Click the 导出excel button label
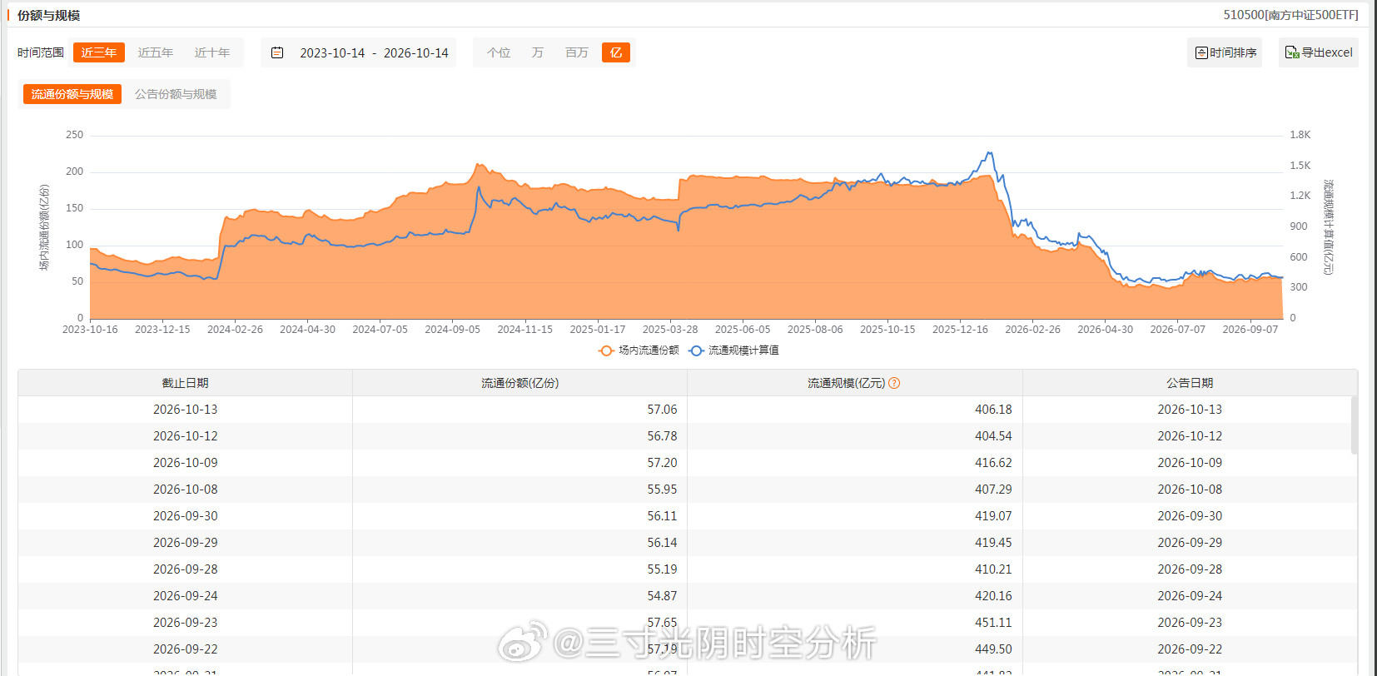The width and height of the screenshot is (1377, 676). [x=1327, y=52]
